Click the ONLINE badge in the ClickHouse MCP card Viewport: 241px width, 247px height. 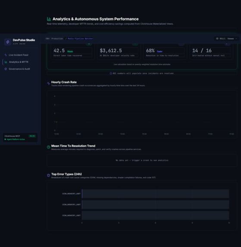(x=32, y=136)
